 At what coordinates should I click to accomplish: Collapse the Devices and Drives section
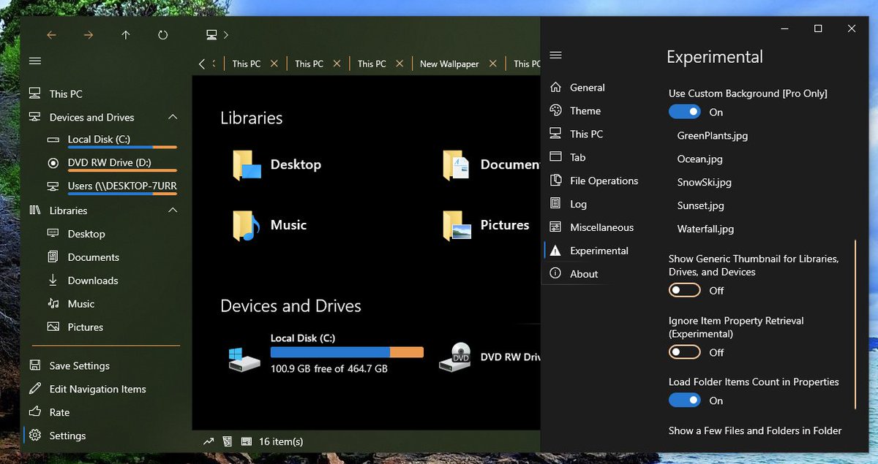pyautogui.click(x=173, y=117)
